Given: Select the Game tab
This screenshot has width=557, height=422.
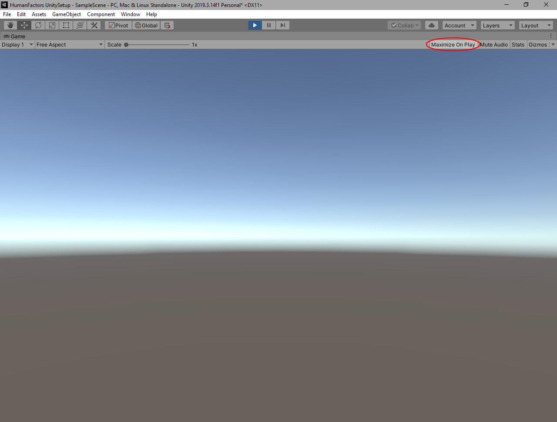Looking at the screenshot, I should pyautogui.click(x=14, y=36).
